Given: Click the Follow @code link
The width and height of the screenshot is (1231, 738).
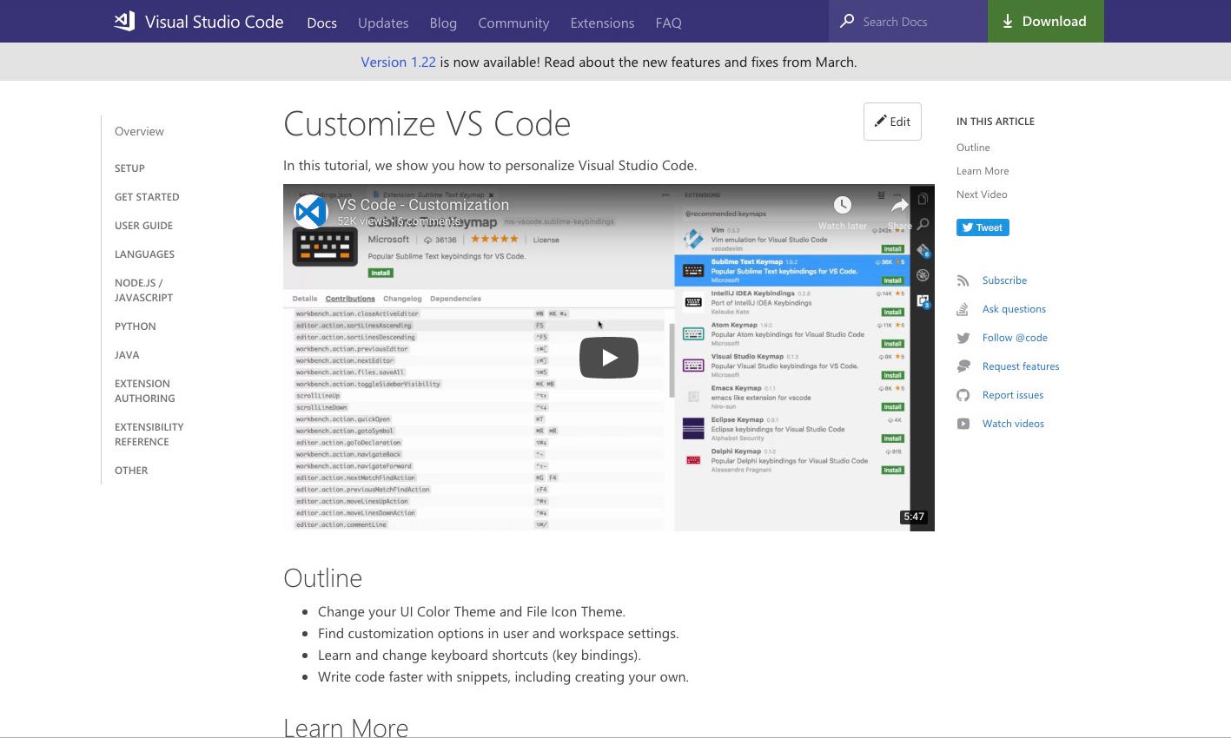Looking at the screenshot, I should 1015,338.
